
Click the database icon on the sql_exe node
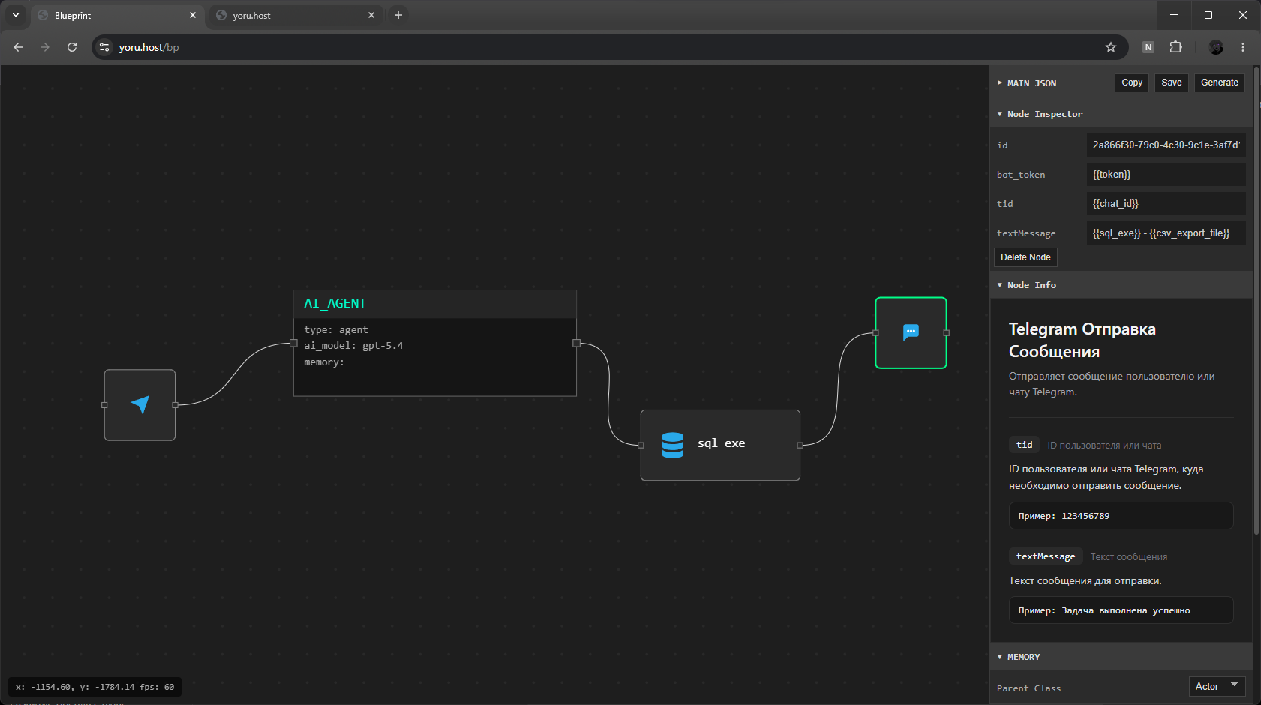click(673, 445)
